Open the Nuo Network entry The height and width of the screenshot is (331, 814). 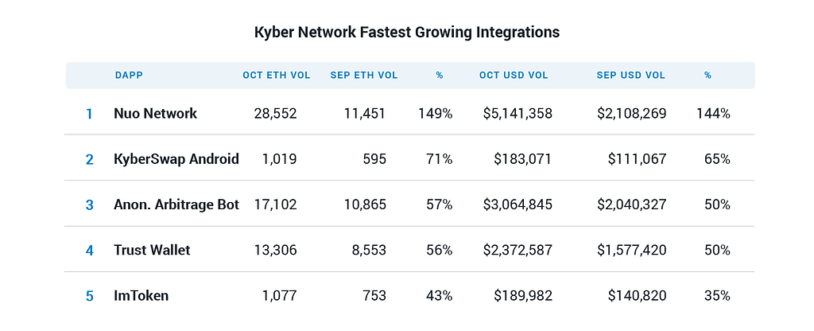click(x=155, y=113)
